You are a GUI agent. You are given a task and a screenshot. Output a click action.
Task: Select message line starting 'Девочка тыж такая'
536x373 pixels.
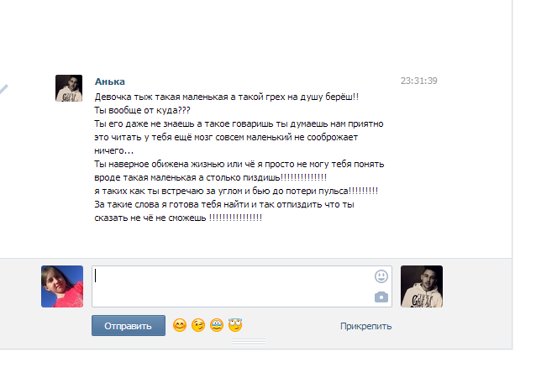click(x=227, y=97)
